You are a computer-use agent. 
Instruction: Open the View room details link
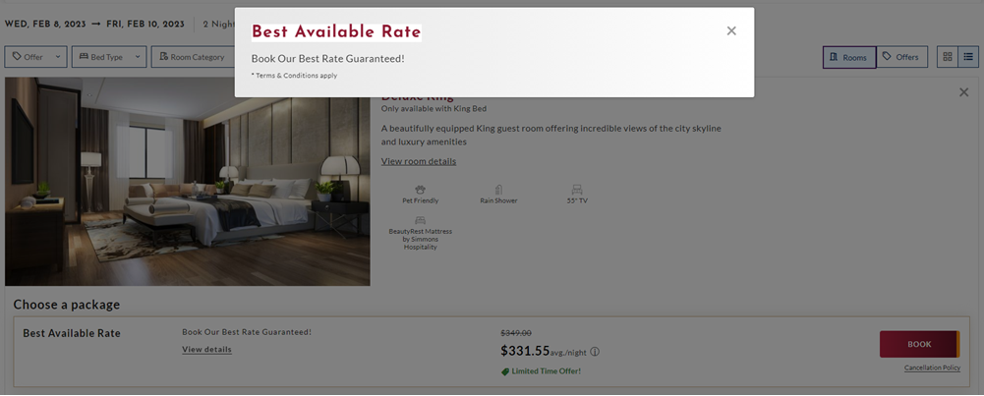[419, 161]
